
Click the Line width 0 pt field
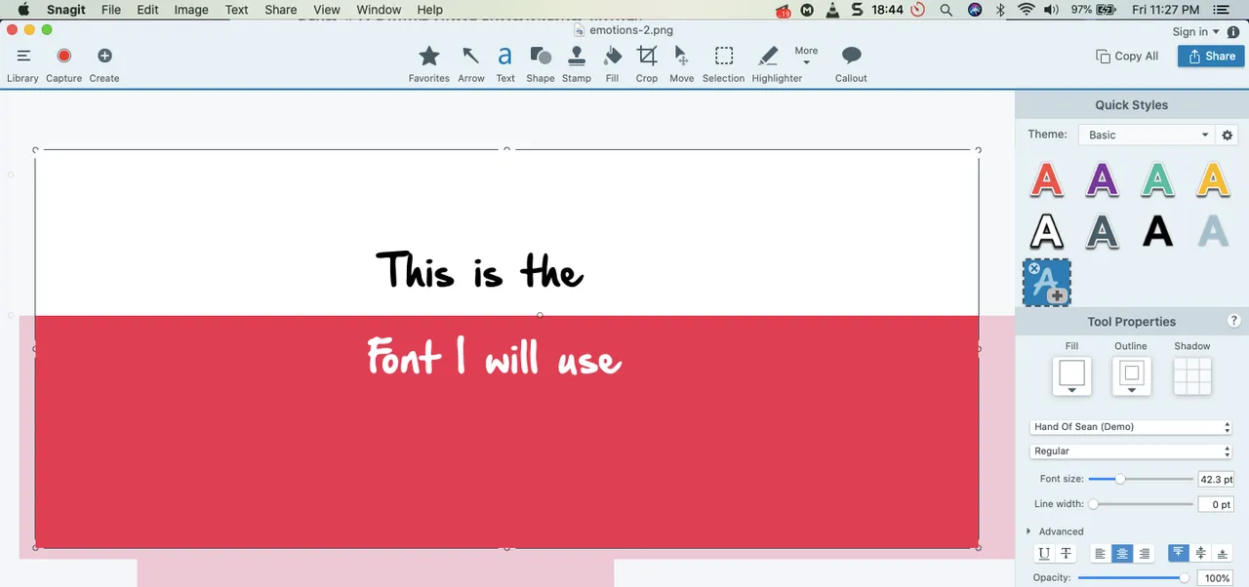(1216, 504)
